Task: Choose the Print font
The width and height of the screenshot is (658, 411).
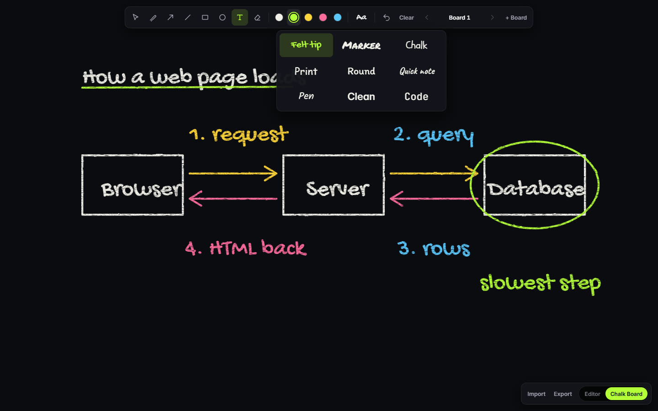Action: coord(306,71)
